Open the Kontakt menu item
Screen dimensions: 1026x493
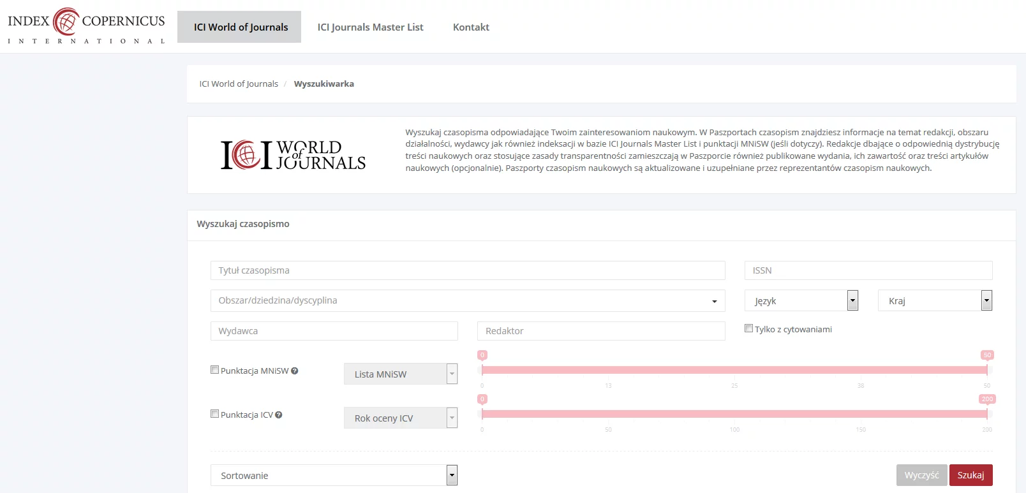(x=471, y=27)
